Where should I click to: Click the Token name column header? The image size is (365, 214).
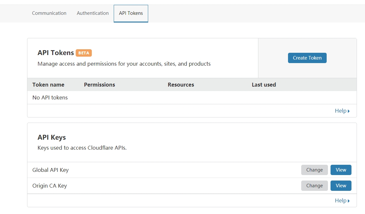pyautogui.click(x=48, y=85)
